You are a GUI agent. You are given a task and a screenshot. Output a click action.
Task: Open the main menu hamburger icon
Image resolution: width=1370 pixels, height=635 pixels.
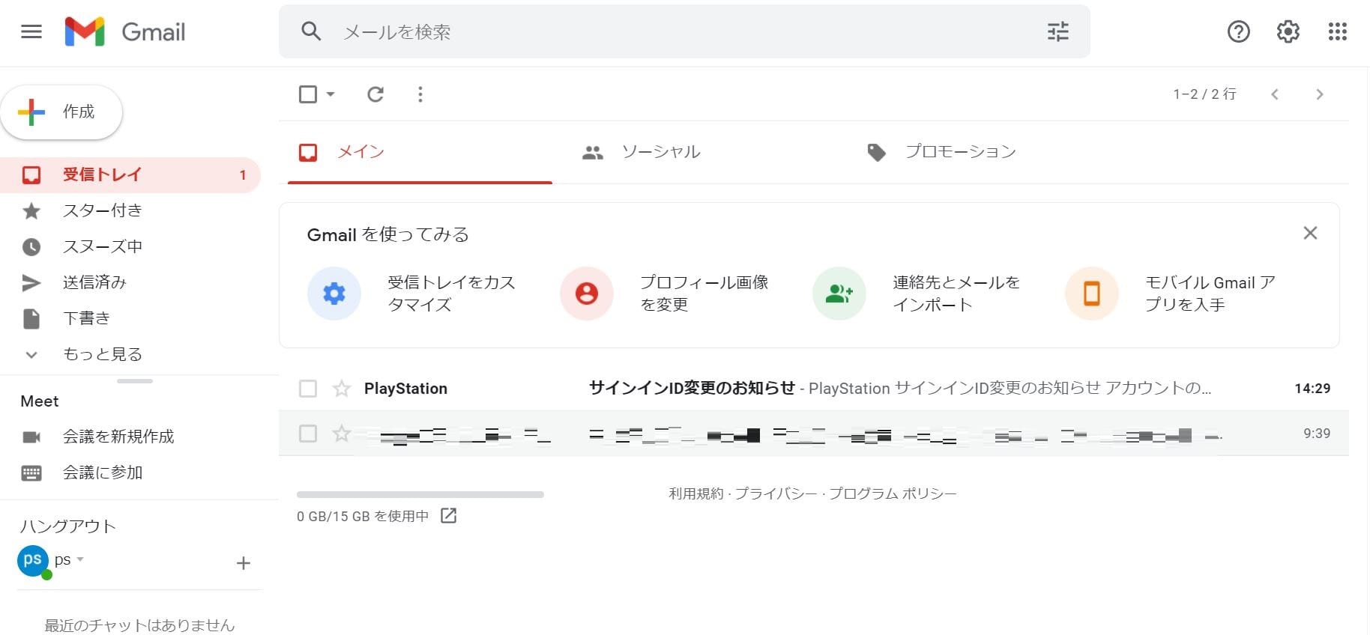tap(31, 31)
